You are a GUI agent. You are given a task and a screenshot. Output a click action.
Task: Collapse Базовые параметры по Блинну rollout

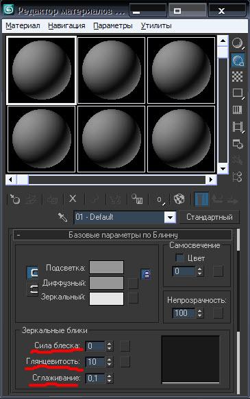(x=123, y=235)
